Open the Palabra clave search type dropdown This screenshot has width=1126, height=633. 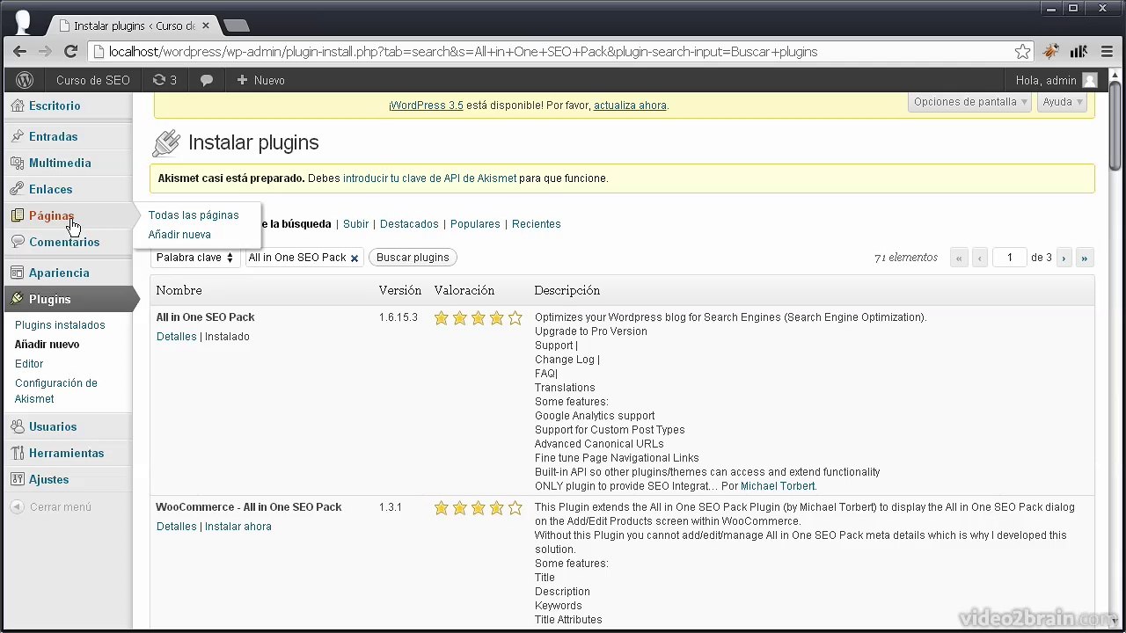[195, 258]
